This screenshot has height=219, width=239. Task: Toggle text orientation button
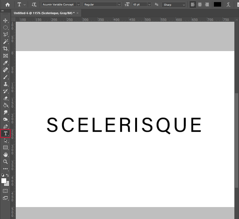click(34, 5)
